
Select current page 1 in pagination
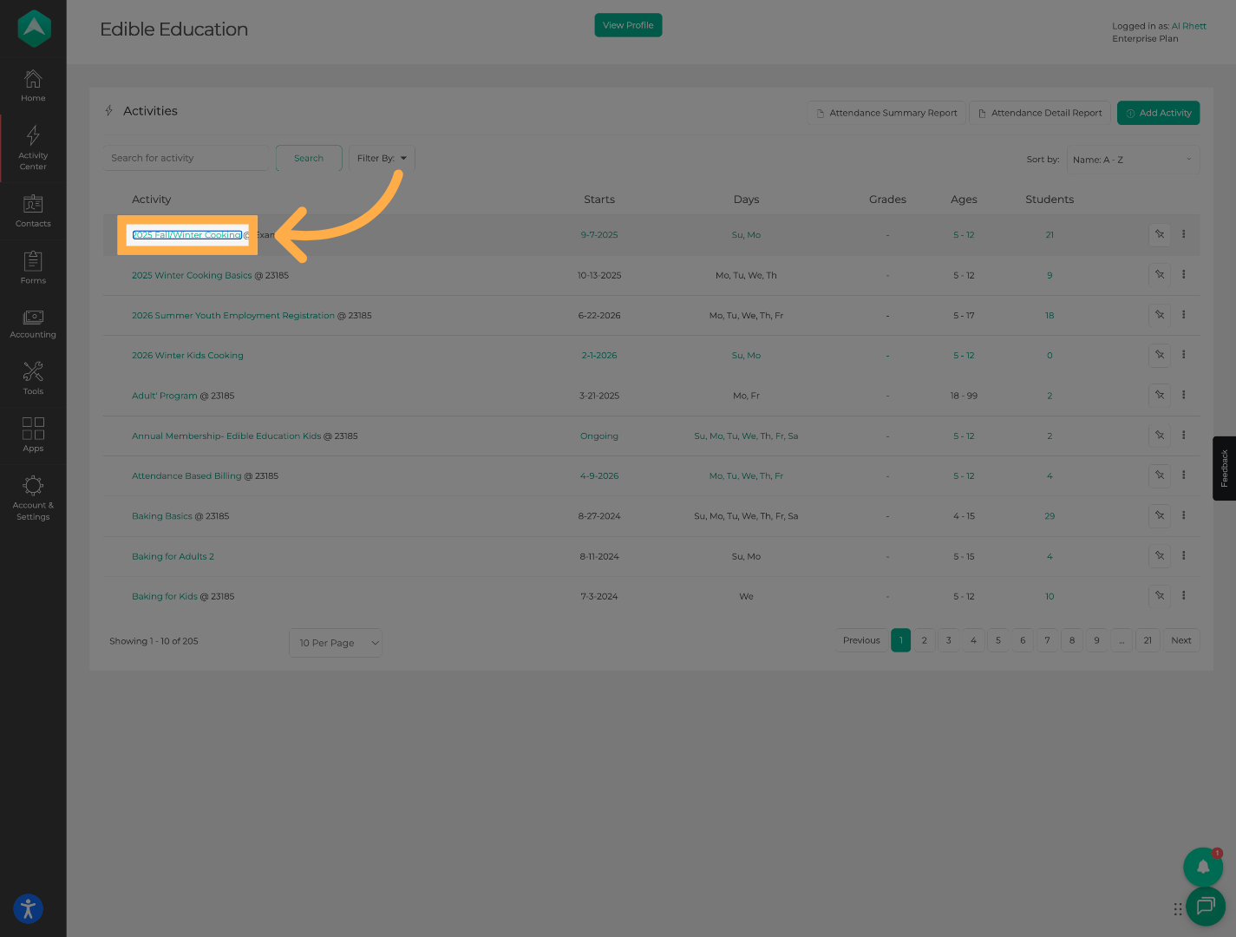[901, 640]
